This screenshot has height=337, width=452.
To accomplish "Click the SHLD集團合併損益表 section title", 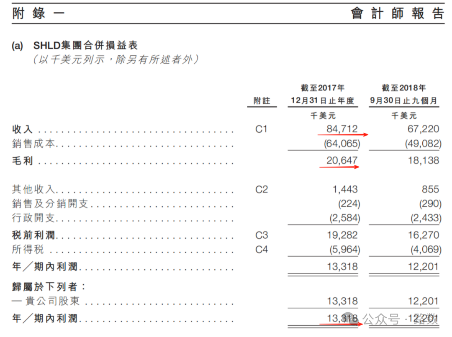I will coord(85,46).
